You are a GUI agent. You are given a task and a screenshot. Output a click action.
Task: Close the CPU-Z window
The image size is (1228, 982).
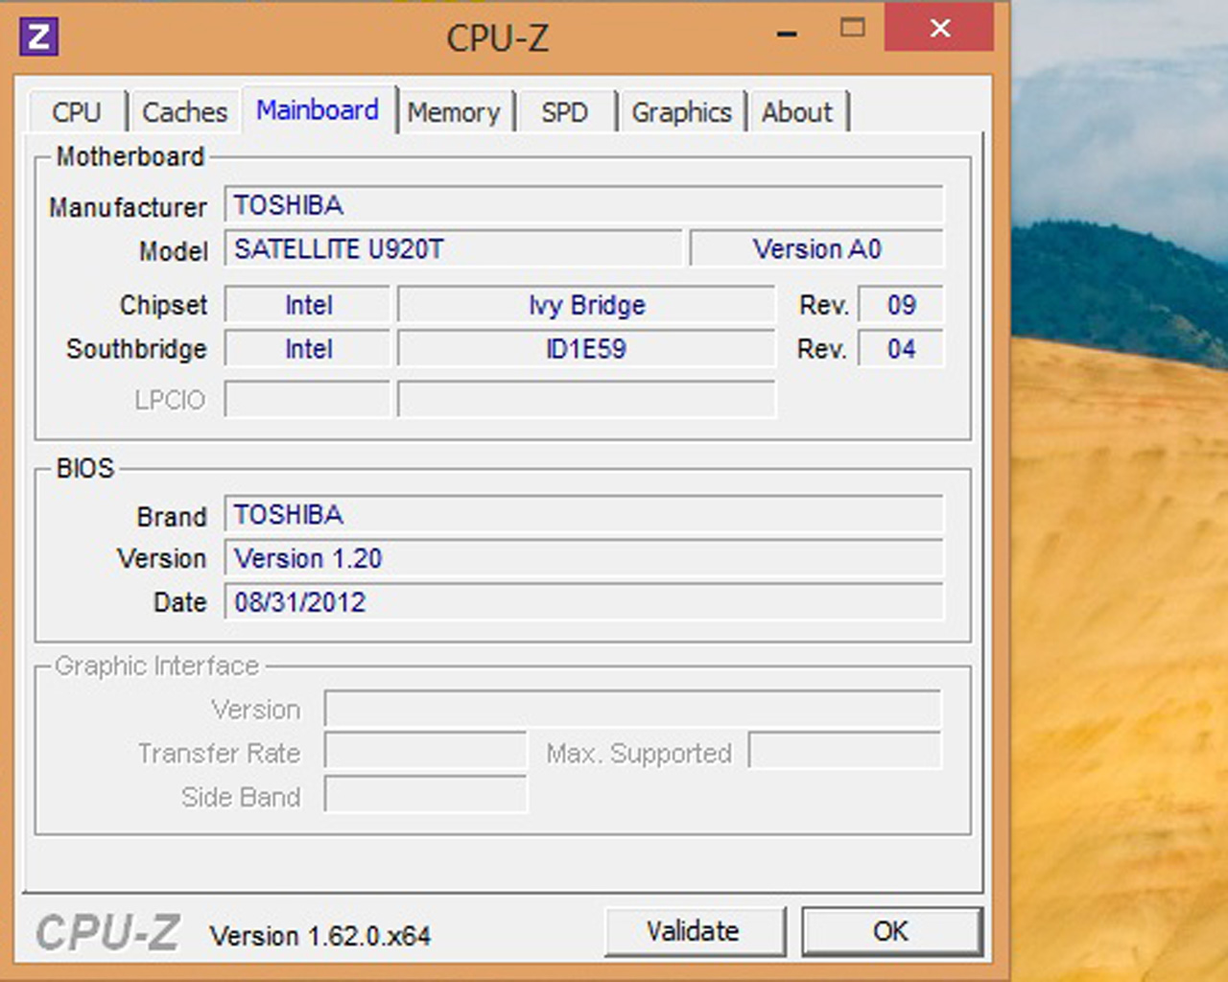click(x=939, y=28)
